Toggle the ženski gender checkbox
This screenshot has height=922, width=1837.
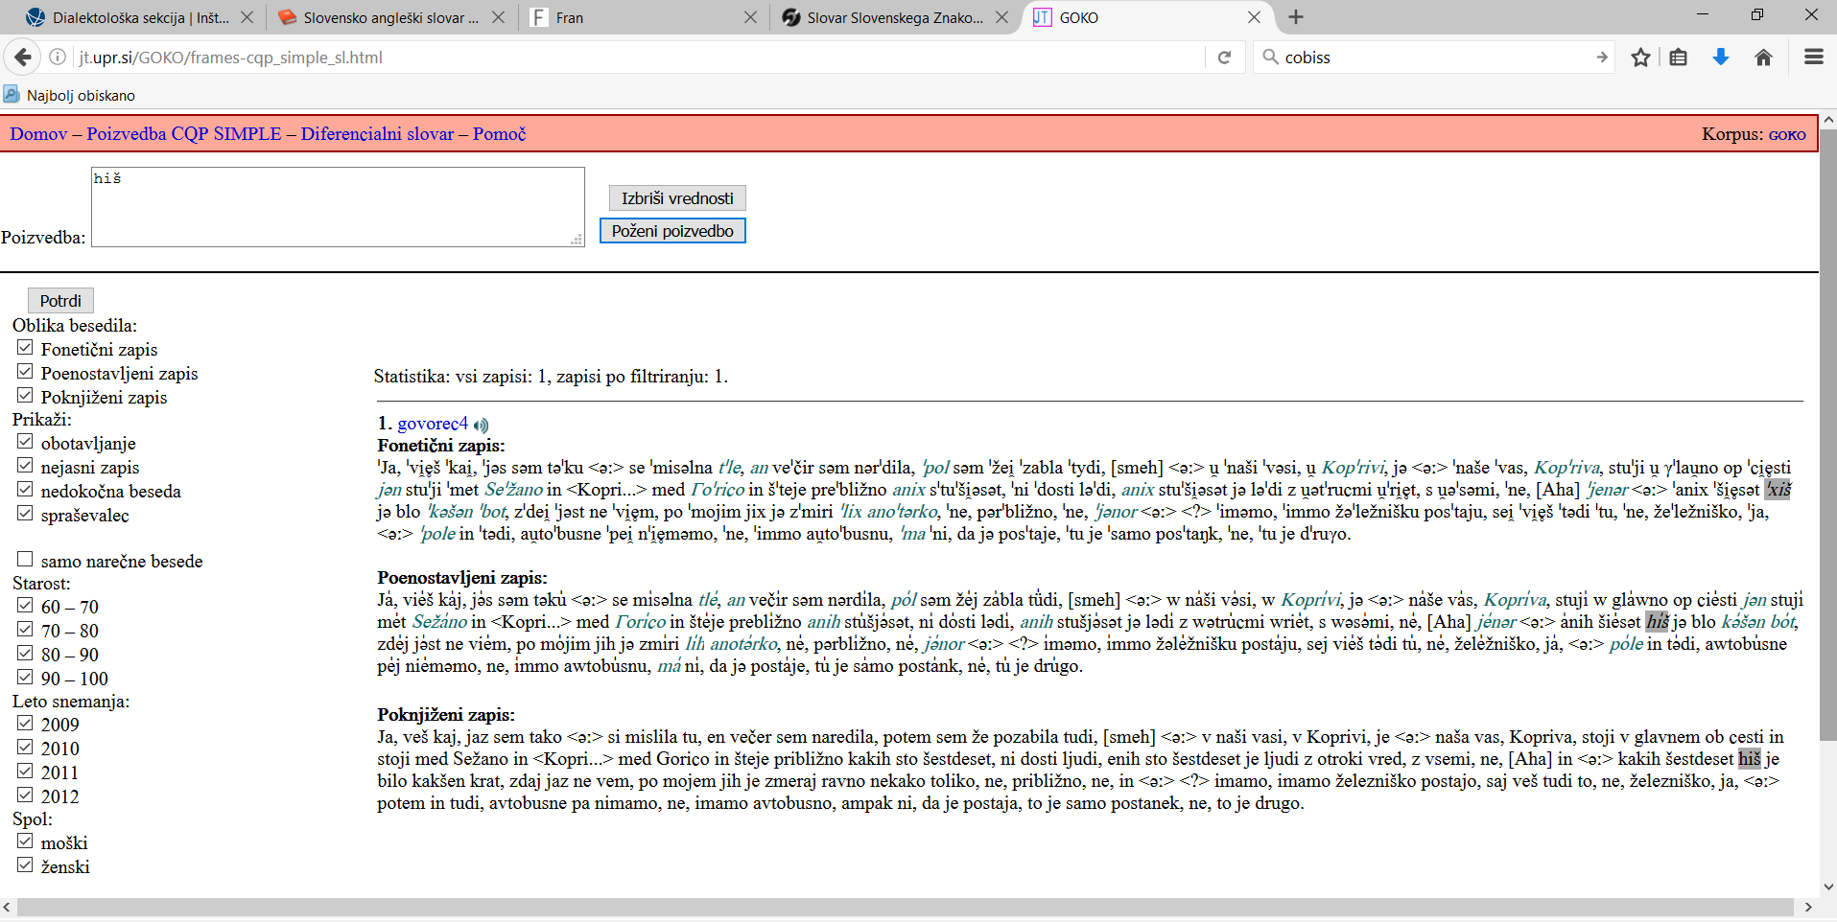point(25,865)
